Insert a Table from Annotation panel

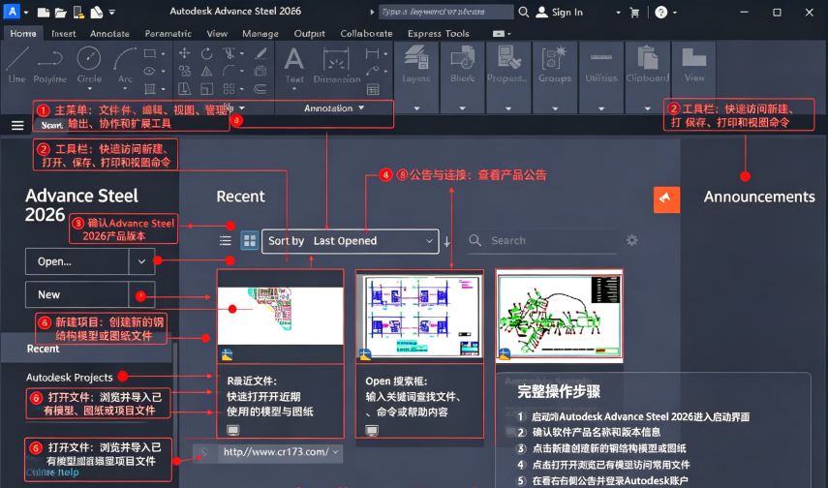coord(374,89)
